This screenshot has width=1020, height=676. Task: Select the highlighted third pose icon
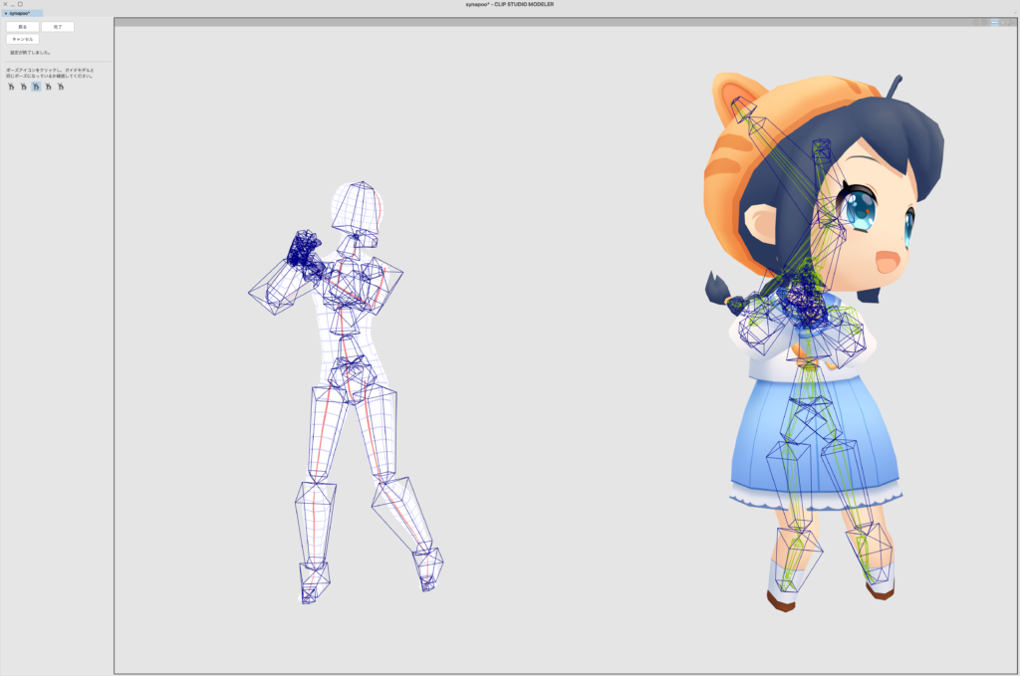pyautogui.click(x=36, y=87)
